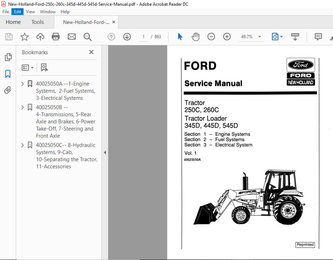
Task: Open the View menu
Action: [x=30, y=12]
